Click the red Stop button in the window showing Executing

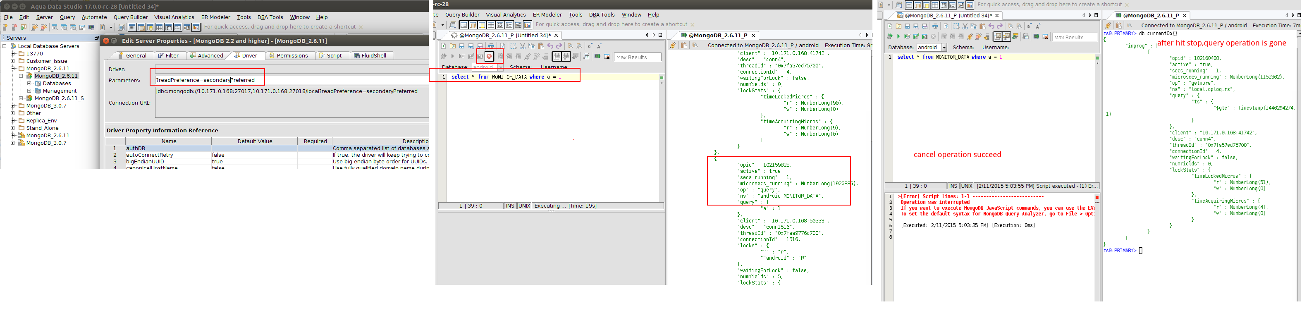point(489,56)
